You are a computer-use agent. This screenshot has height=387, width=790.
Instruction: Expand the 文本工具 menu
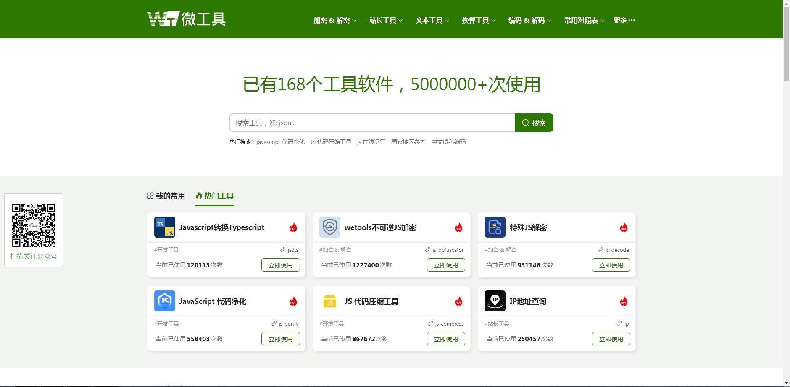coord(432,20)
